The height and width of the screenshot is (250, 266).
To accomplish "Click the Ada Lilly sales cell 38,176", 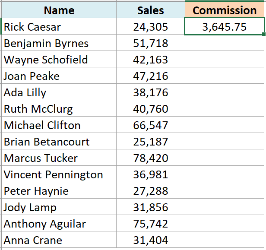I will click(151, 92).
